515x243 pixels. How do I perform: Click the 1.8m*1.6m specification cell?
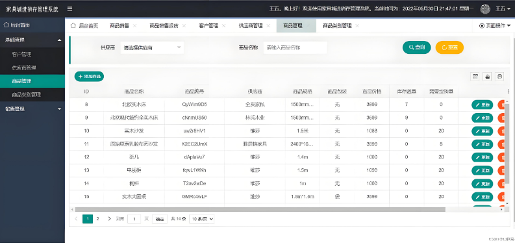[303, 196]
